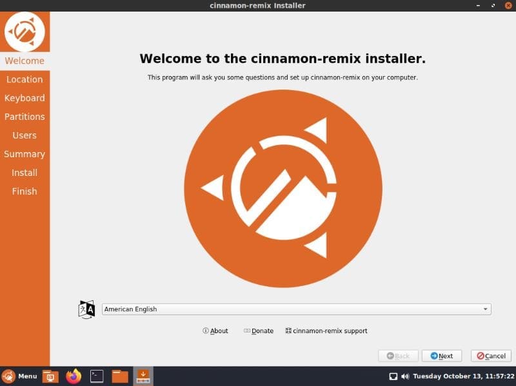
Task: Click the Back button
Action: pos(398,356)
